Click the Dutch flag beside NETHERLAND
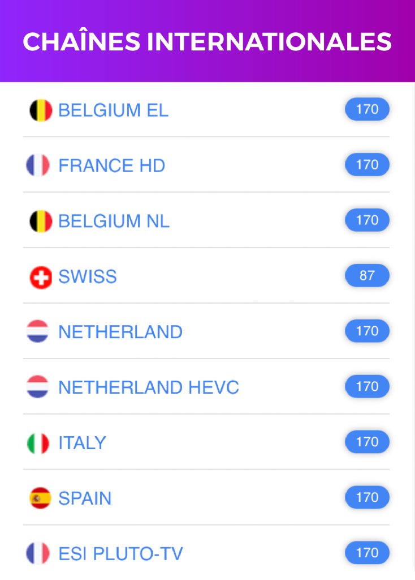This screenshot has width=415, height=580. tap(38, 332)
